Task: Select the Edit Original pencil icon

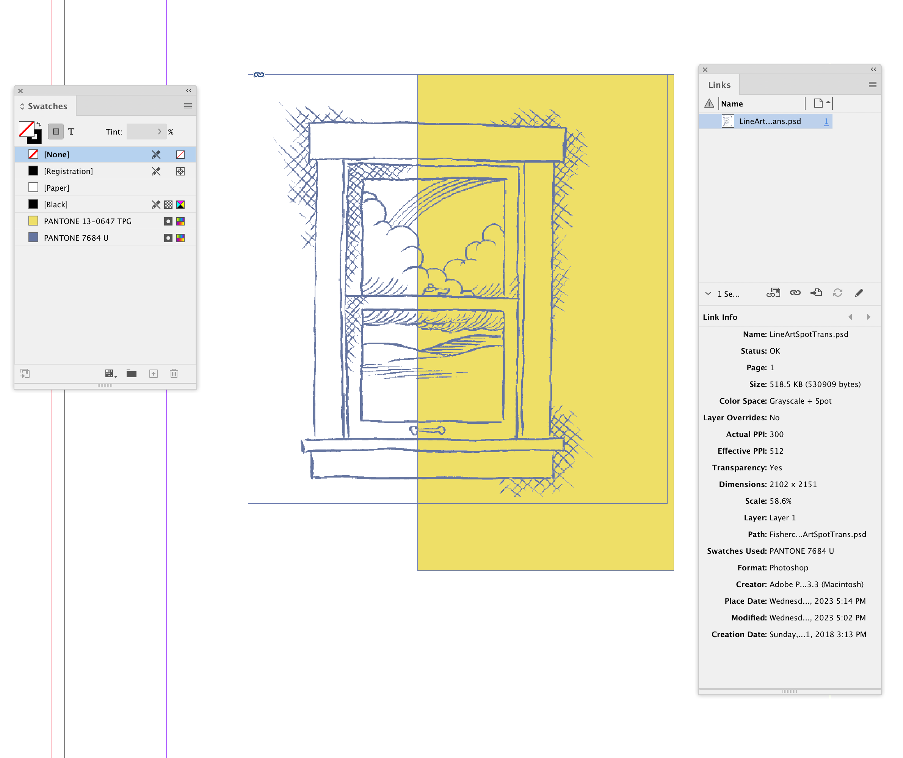Action: (x=859, y=293)
